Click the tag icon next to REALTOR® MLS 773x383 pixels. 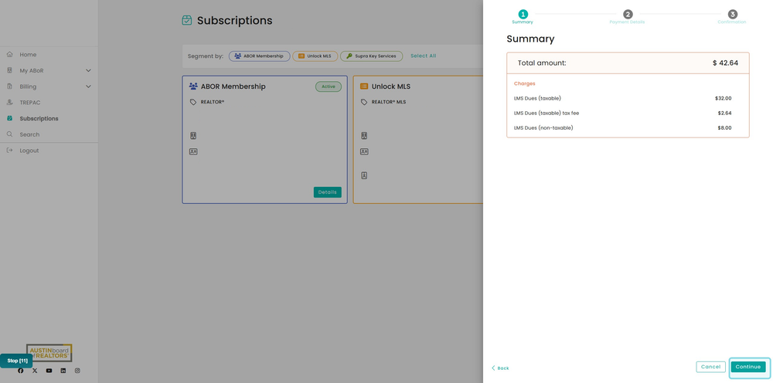pyautogui.click(x=364, y=102)
